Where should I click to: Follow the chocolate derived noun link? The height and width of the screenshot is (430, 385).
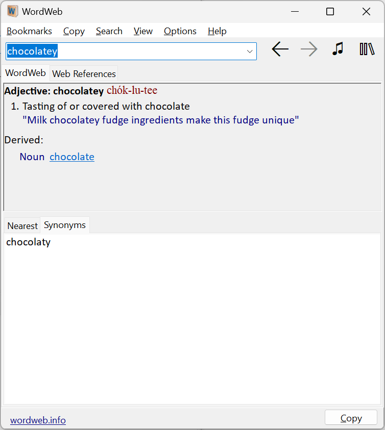72,157
